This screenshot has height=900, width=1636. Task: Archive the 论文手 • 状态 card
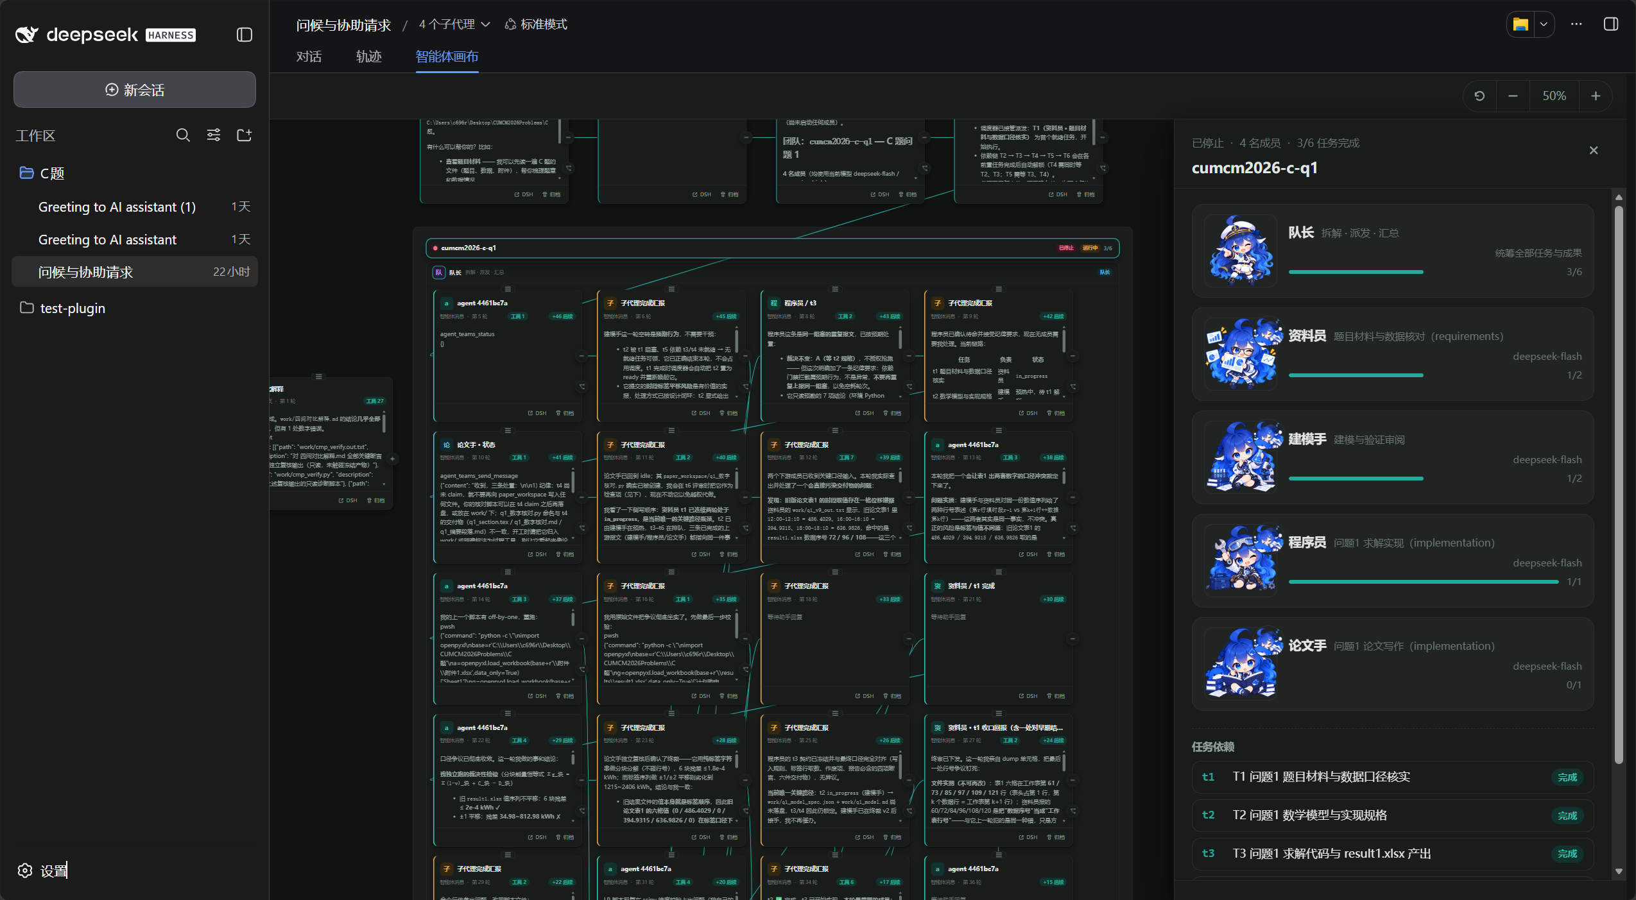pos(565,554)
